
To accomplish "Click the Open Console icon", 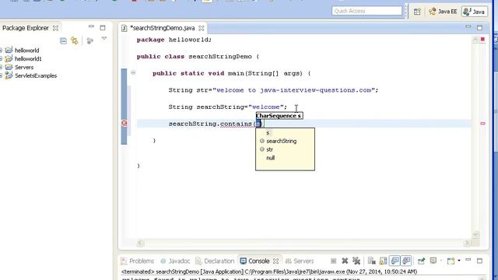I will pos(451,261).
